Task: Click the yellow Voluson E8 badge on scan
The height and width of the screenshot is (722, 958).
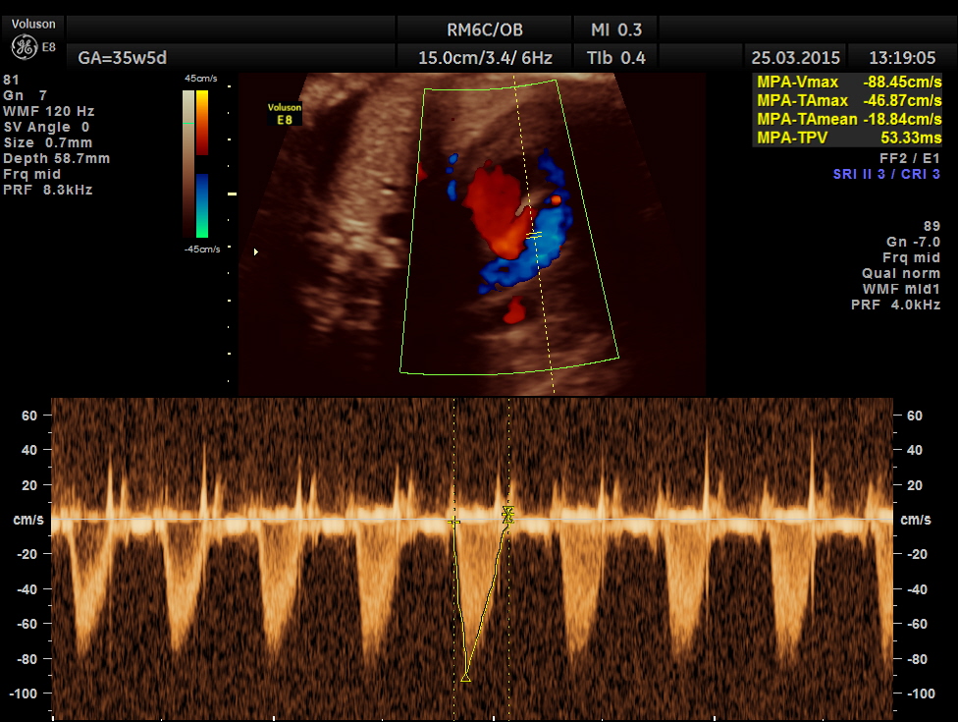Action: click(x=285, y=114)
